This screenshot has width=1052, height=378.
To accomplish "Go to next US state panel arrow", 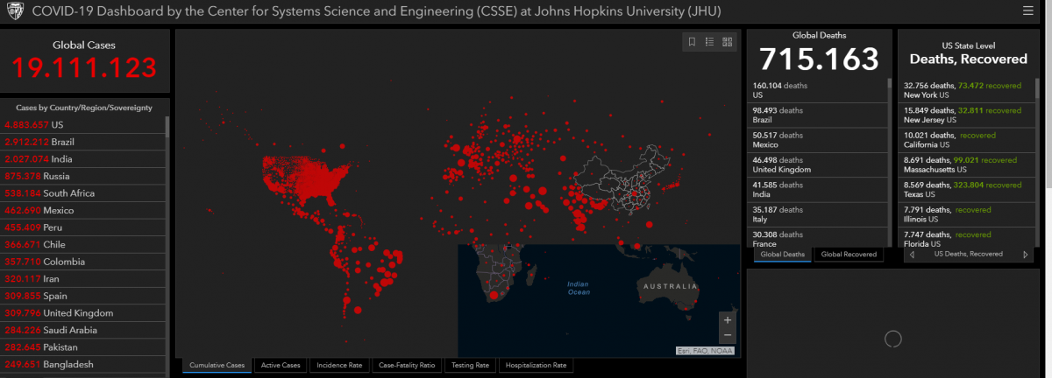I will pyautogui.click(x=1026, y=255).
